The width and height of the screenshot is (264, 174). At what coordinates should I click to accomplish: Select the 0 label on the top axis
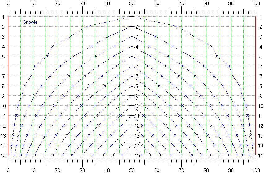point(8,3)
